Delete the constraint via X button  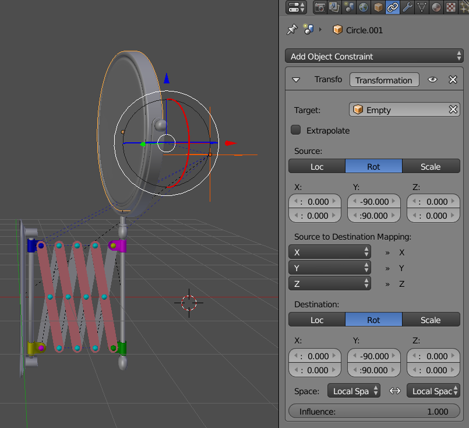click(453, 79)
